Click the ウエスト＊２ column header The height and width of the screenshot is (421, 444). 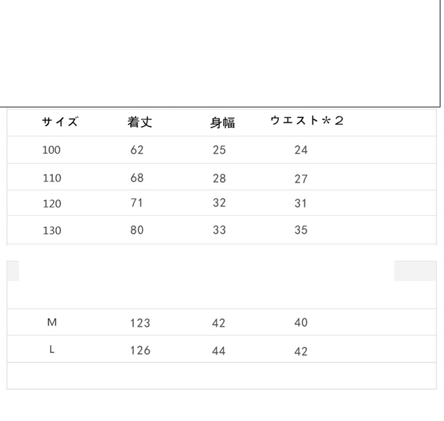click(x=306, y=121)
